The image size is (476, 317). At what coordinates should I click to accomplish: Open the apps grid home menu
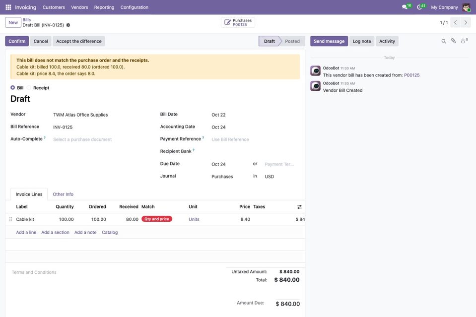(x=8, y=7)
